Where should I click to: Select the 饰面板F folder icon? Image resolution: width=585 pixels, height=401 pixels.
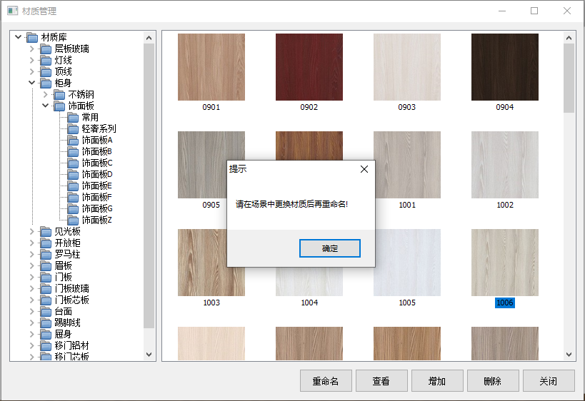[73, 198]
